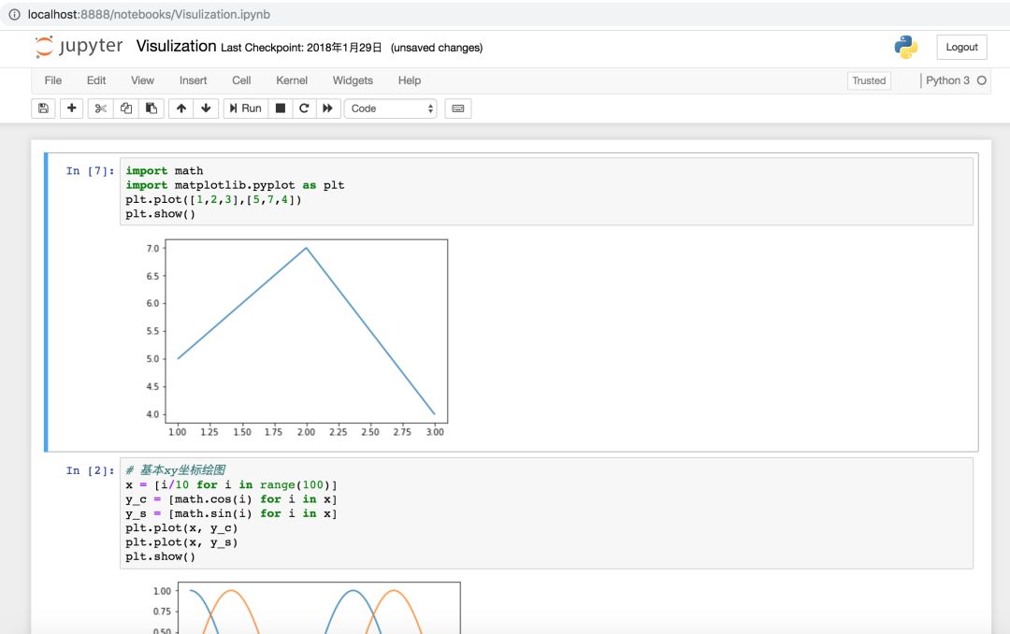
Task: Copy selected cells icon
Action: pyautogui.click(x=126, y=108)
